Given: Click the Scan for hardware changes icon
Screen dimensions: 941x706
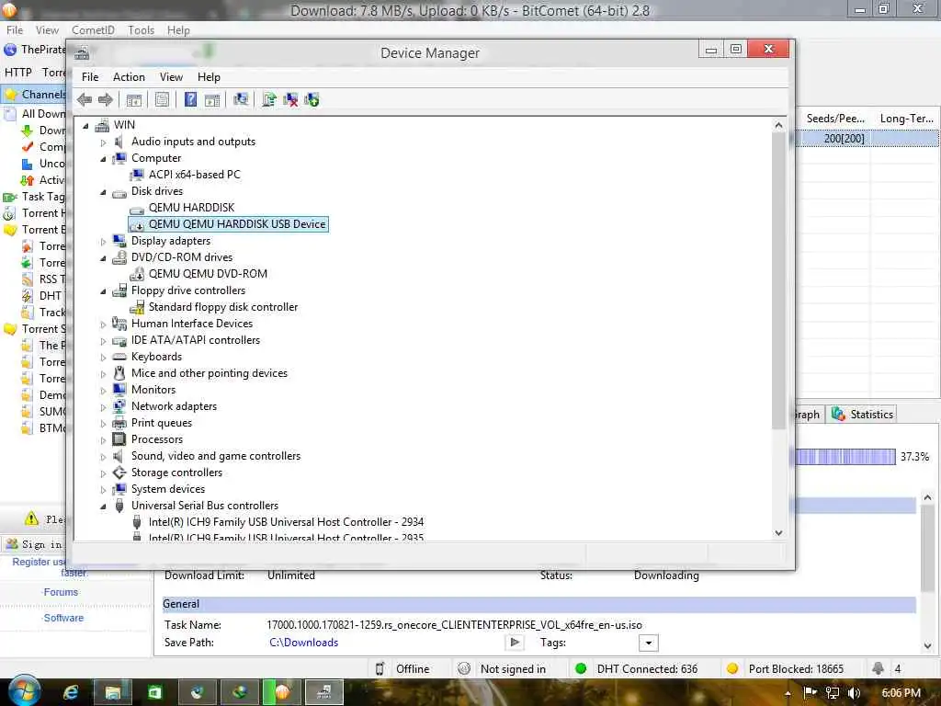Looking at the screenshot, I should click(x=241, y=99).
